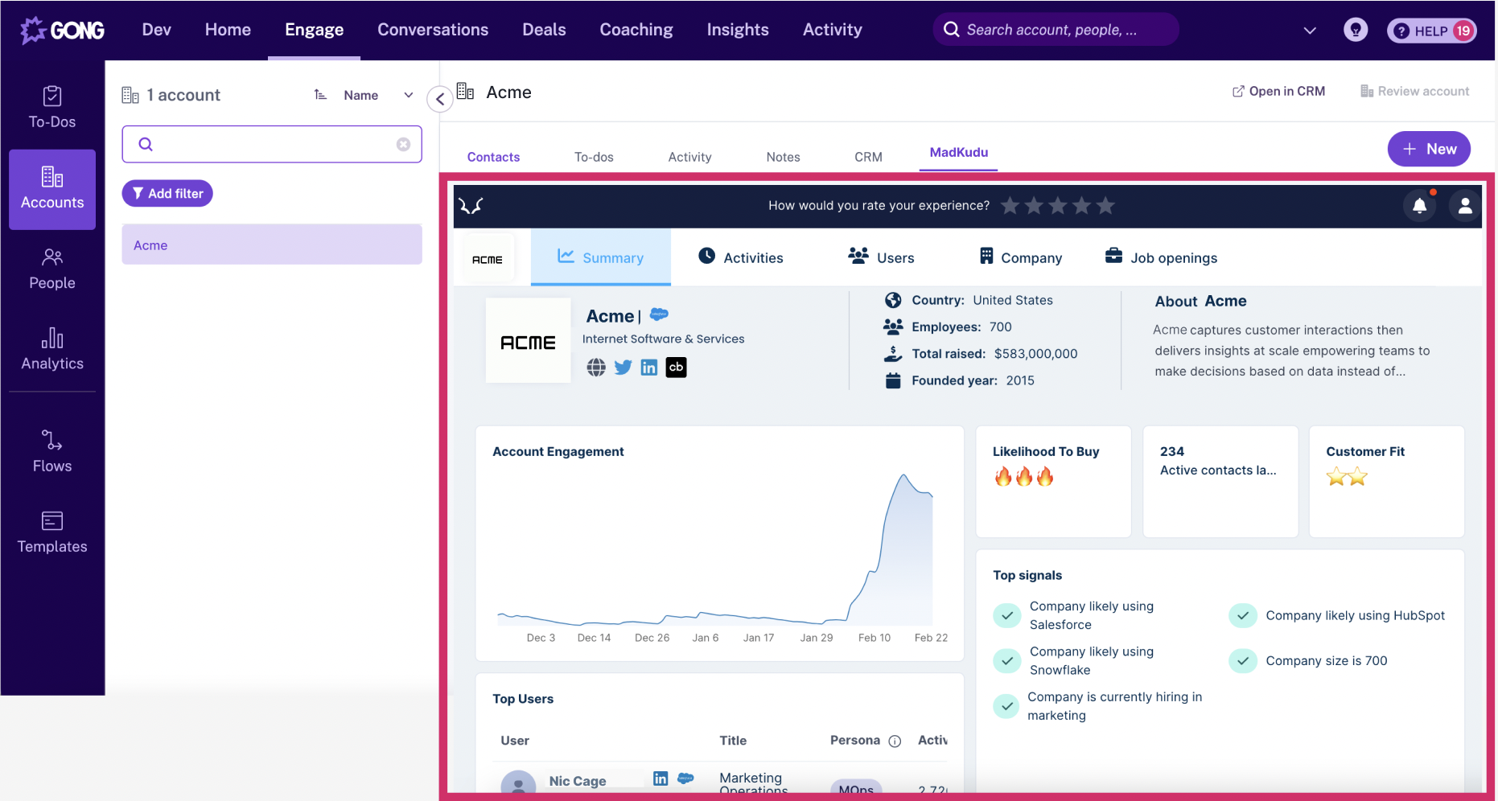Open the Coaching menu
Viewport: 1498px width, 801px height.
pos(636,30)
